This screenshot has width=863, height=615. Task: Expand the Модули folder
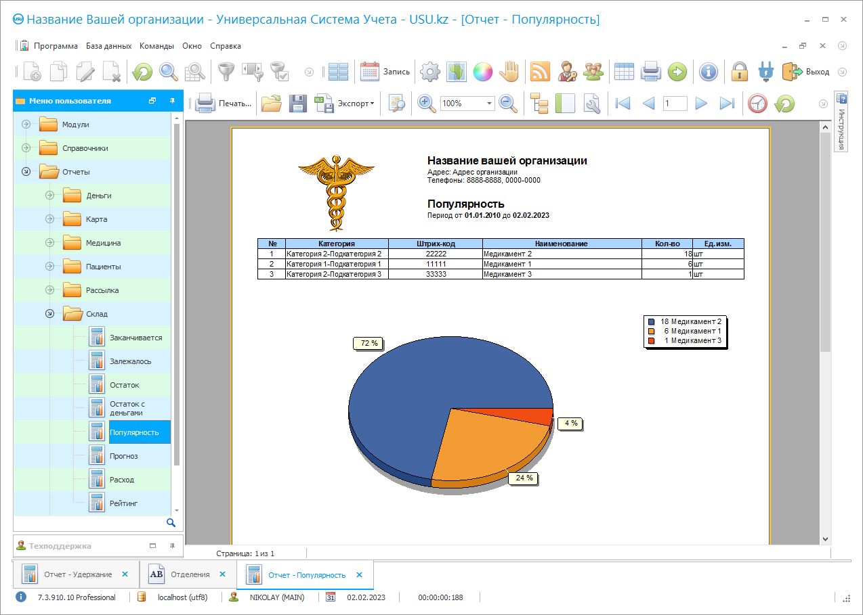click(x=26, y=124)
